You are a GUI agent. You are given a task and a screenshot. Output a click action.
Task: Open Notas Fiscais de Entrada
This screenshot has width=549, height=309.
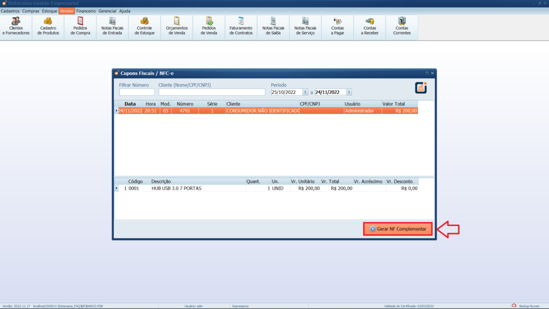[x=113, y=26]
